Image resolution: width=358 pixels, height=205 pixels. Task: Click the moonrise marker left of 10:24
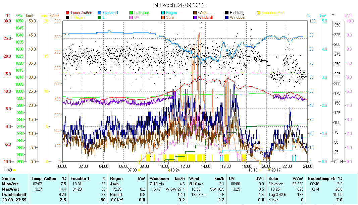pyautogui.click(x=169, y=170)
